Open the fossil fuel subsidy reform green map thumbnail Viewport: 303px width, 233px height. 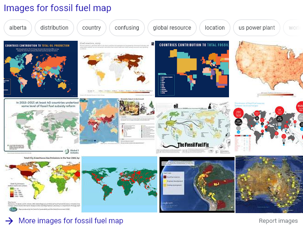[41, 126]
